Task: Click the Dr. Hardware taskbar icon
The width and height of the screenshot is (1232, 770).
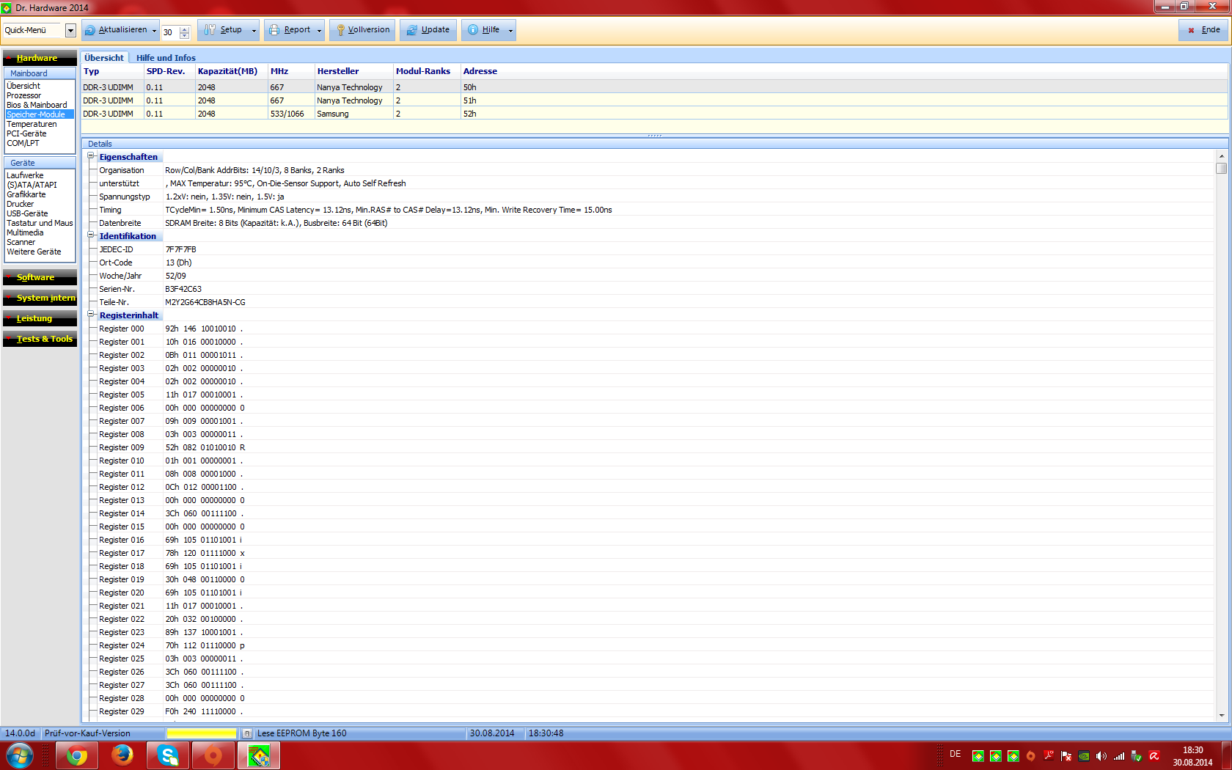Action: (x=259, y=755)
